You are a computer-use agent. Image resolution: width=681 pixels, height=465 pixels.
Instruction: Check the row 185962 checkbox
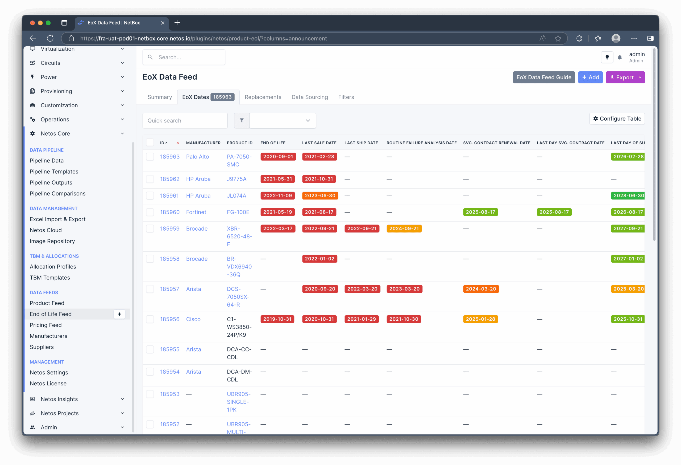[150, 179]
